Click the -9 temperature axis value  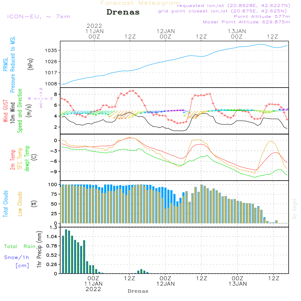pos(54,172)
